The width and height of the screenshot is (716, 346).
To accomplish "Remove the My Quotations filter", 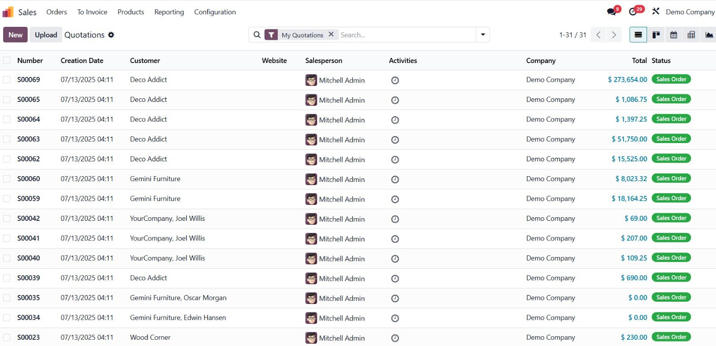I will [331, 34].
